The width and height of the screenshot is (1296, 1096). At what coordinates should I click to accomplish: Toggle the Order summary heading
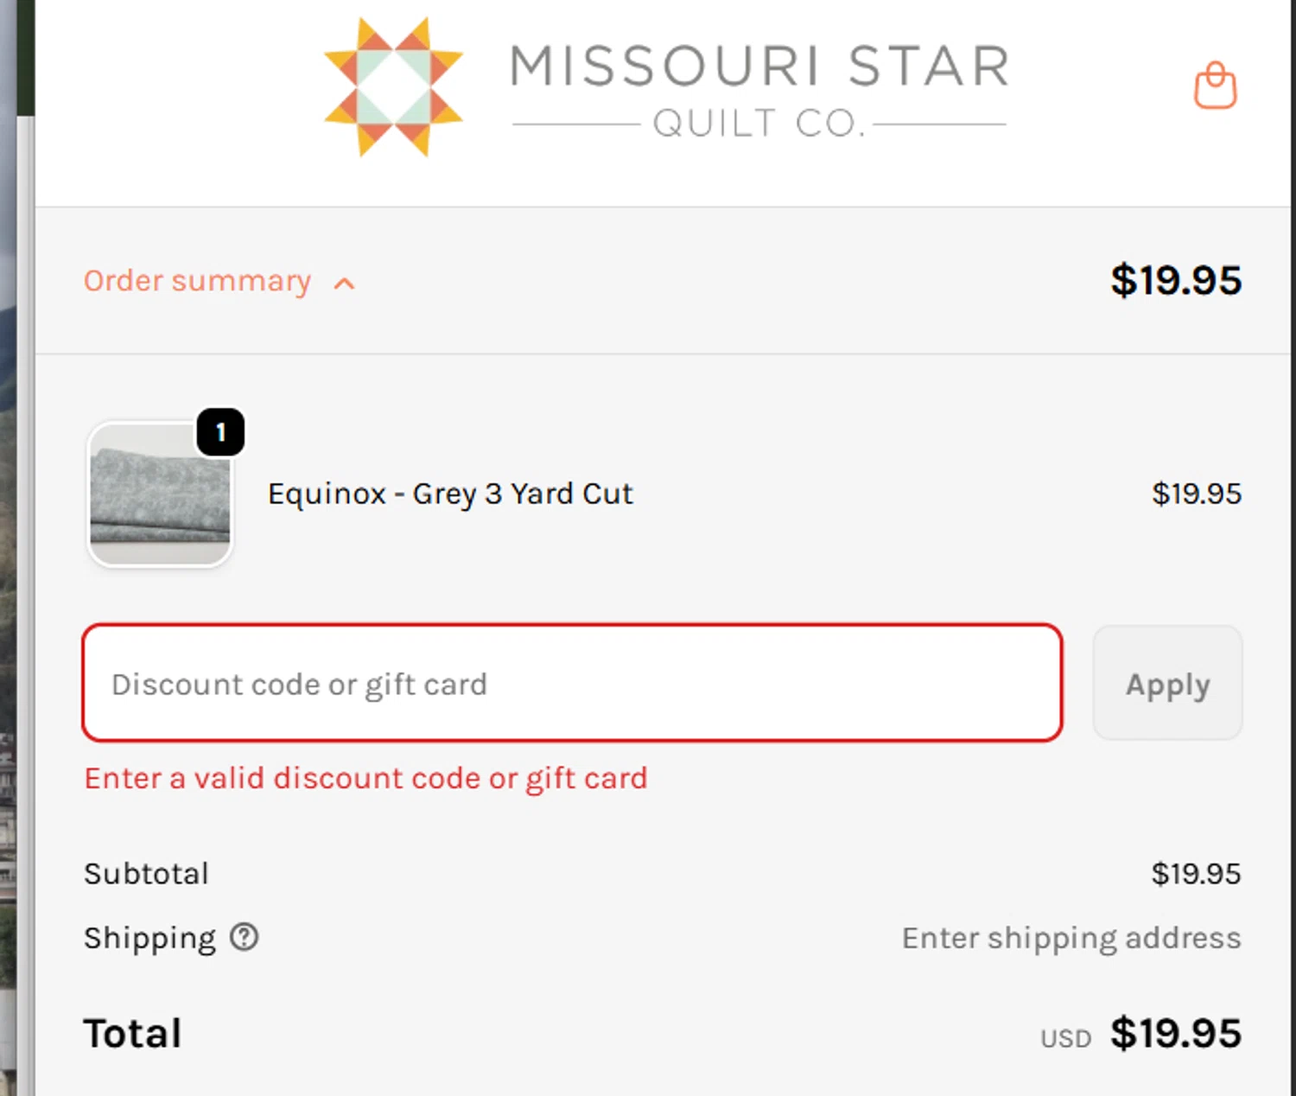click(x=197, y=281)
